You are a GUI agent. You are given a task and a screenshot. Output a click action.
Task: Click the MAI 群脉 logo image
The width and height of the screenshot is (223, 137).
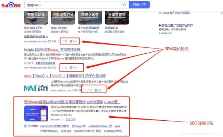pyautogui.click(x=36, y=88)
